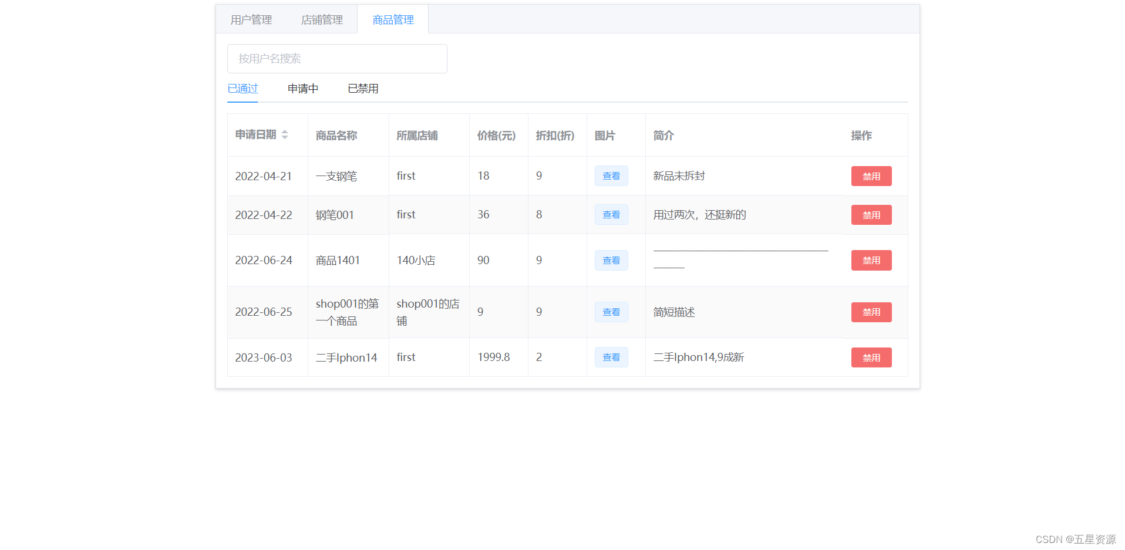The height and width of the screenshot is (550, 1125).
Task: View image of 商品1401
Action: click(611, 260)
